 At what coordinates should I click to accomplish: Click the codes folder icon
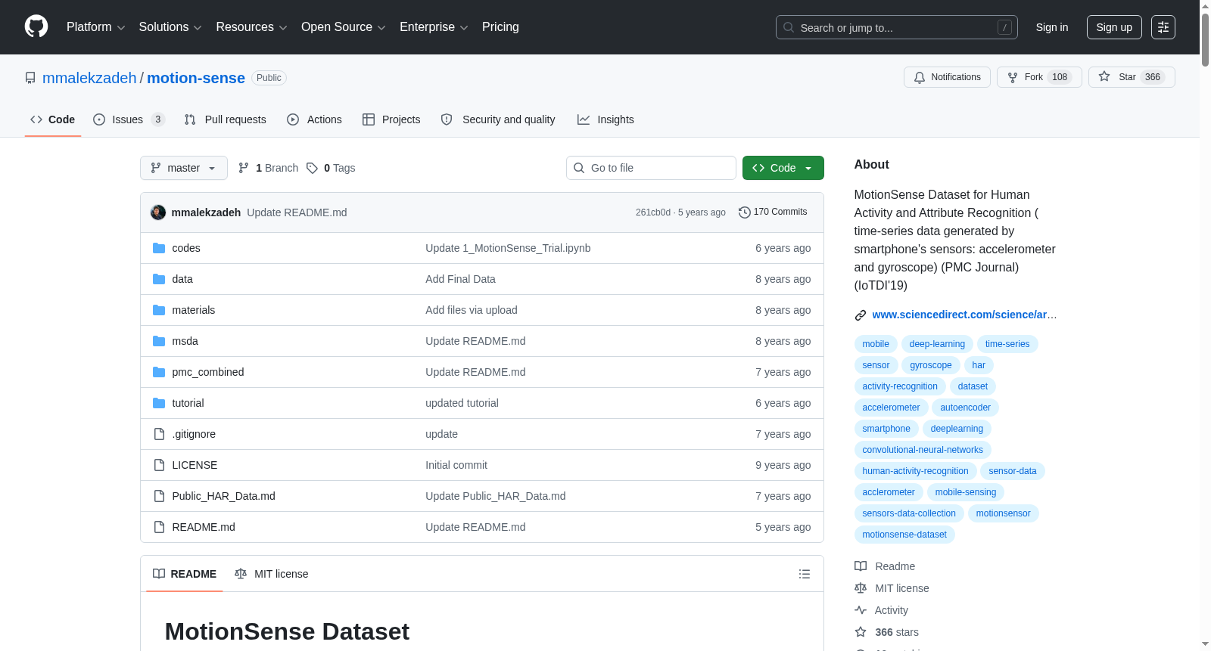pyautogui.click(x=159, y=248)
